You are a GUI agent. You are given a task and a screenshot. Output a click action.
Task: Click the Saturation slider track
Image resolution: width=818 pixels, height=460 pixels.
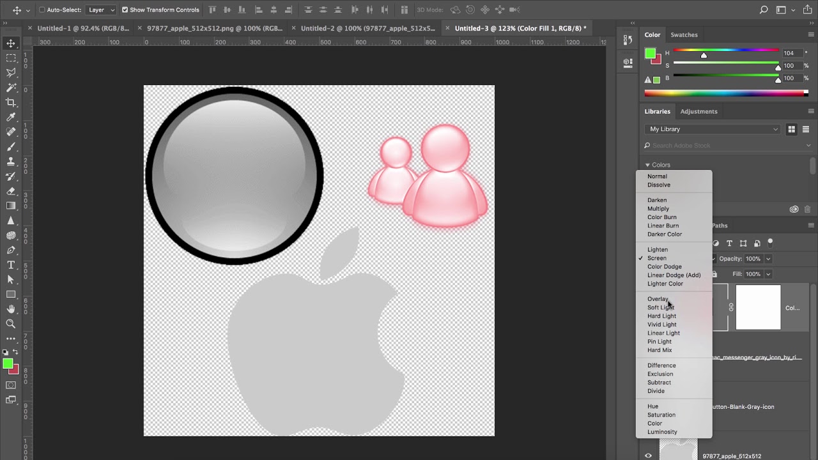coord(726,63)
